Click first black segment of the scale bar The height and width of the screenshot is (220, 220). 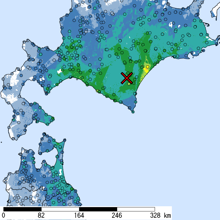[x=22, y=209]
